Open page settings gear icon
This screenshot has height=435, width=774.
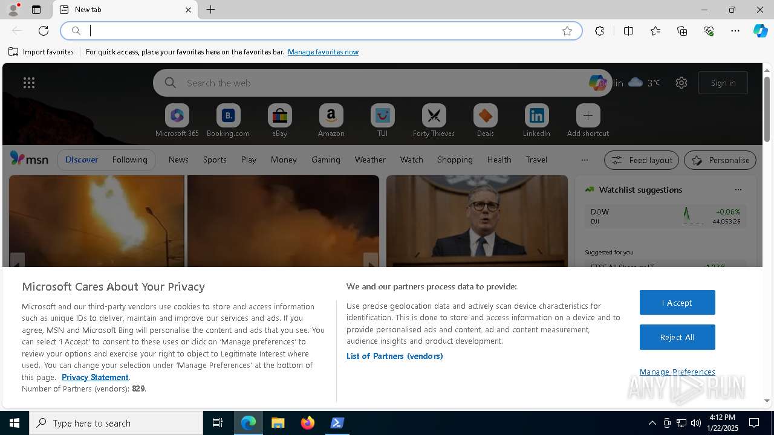point(681,83)
